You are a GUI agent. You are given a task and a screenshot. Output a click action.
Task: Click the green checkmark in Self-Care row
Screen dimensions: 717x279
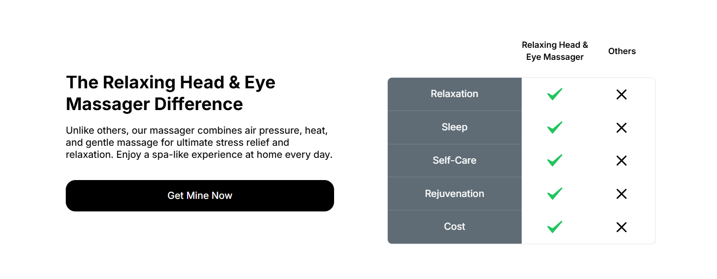[x=555, y=160]
